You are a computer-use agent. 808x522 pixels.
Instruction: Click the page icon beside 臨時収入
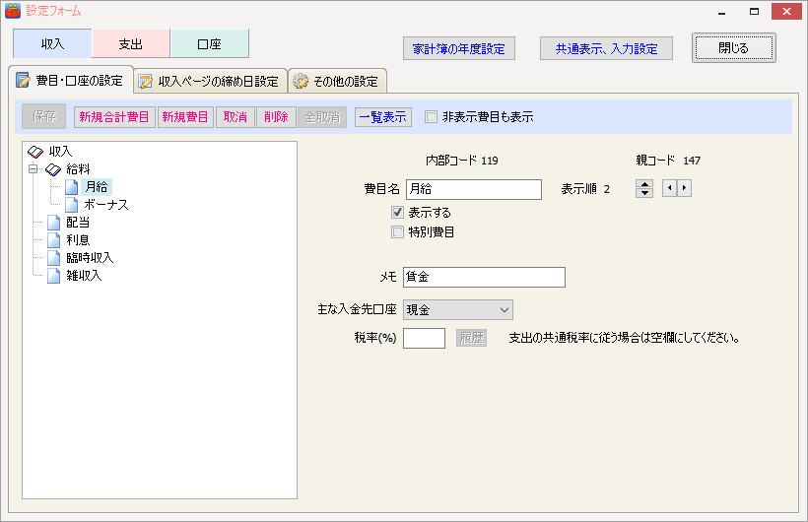point(53,258)
